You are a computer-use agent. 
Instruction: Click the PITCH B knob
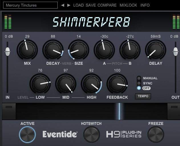click(x=130, y=50)
